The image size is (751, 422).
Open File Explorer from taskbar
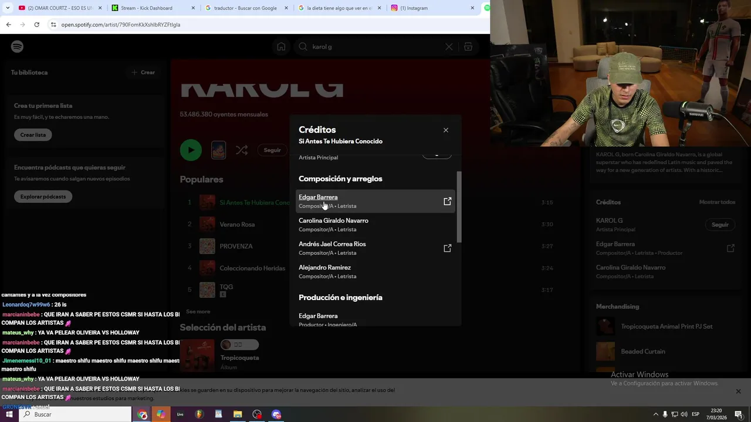238,414
